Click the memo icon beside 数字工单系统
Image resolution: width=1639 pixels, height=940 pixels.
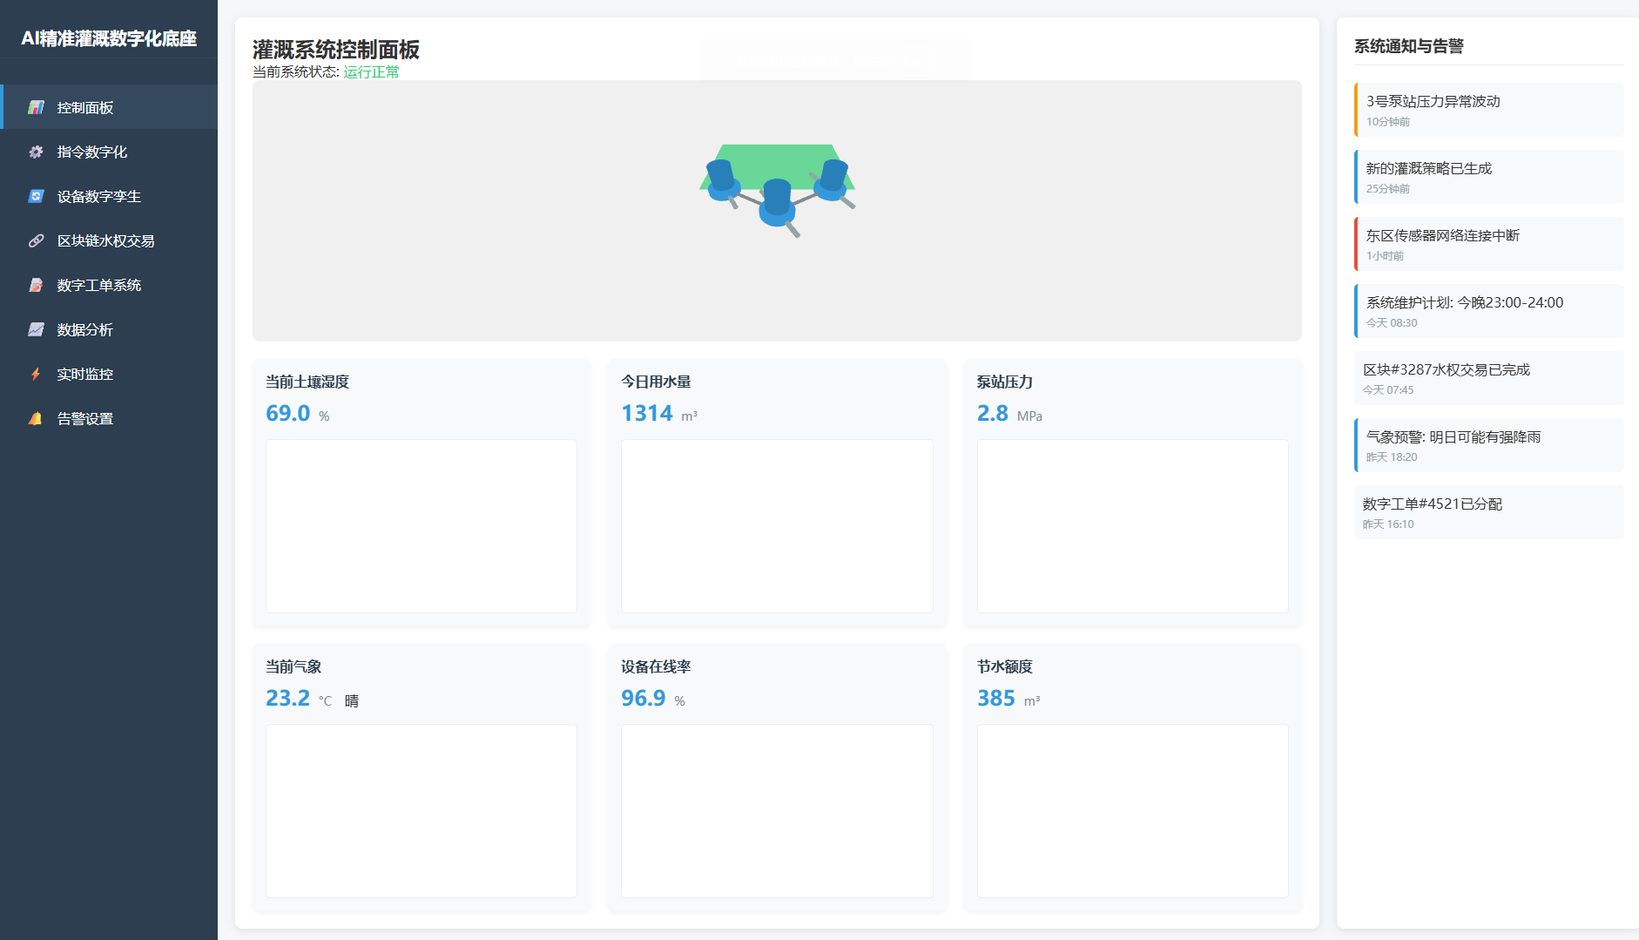coord(36,285)
